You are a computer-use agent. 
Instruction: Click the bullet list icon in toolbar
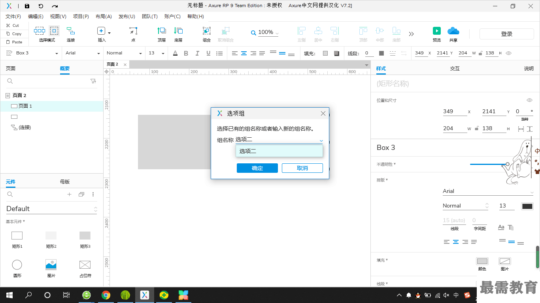point(219,53)
